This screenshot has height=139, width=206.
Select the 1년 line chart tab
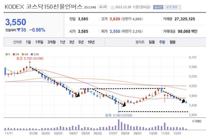coord(62,42)
